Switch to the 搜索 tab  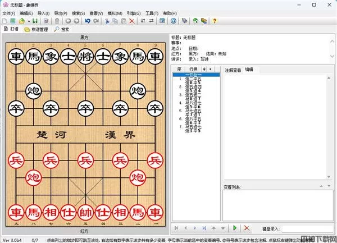coord(62,29)
